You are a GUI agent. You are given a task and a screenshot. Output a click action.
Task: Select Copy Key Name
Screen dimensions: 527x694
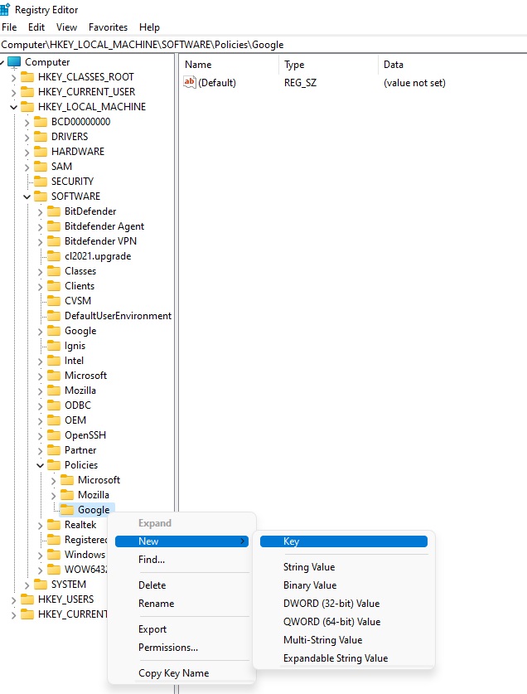(x=181, y=672)
